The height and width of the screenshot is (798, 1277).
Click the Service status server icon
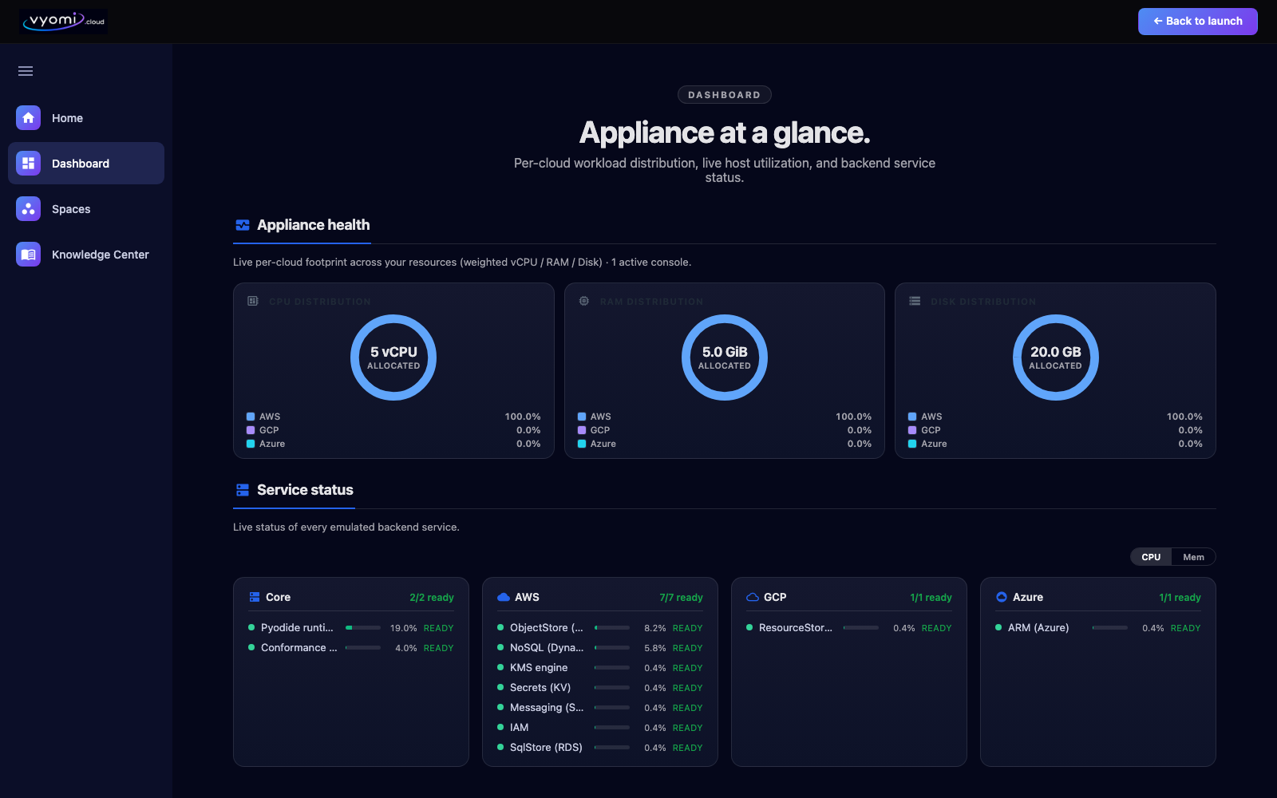coord(243,490)
